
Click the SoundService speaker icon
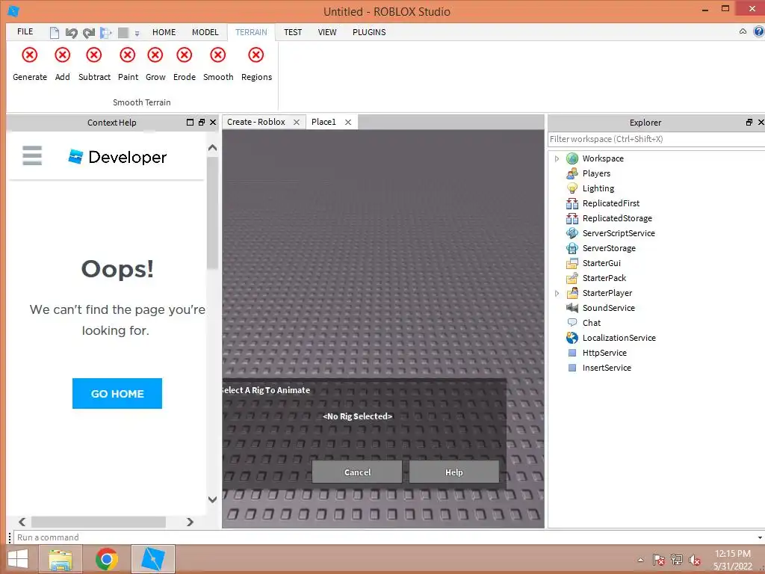point(572,307)
